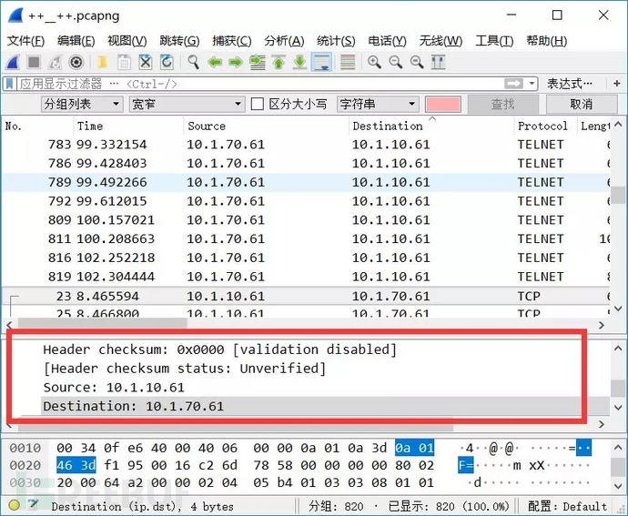The height and width of the screenshot is (516, 628).
Task: Zoom in main window text
Action: [x=374, y=62]
